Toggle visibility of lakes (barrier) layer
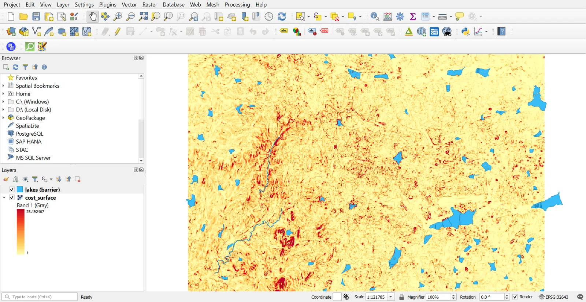Viewport: 586px width, 302px height. (x=12, y=189)
